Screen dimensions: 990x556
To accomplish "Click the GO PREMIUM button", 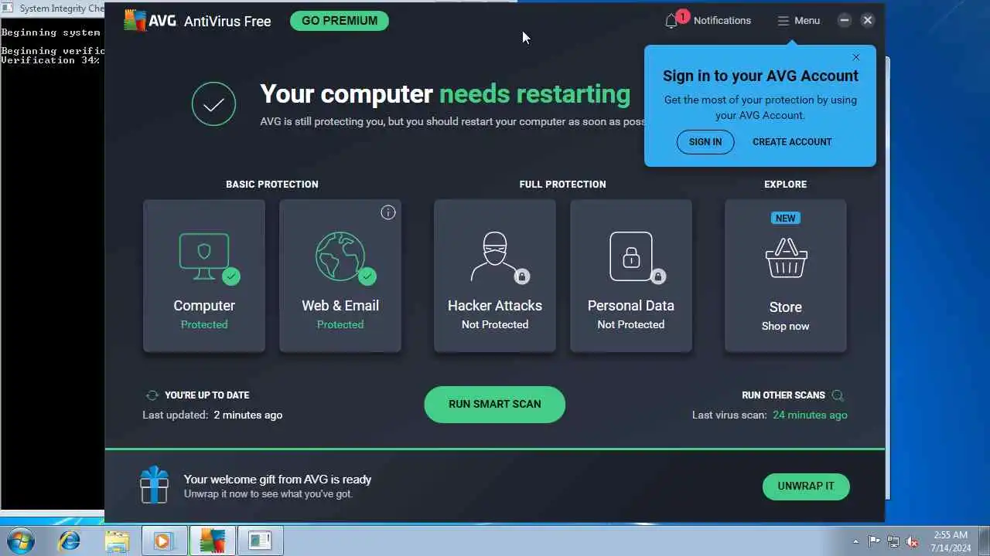I will pyautogui.click(x=340, y=21).
